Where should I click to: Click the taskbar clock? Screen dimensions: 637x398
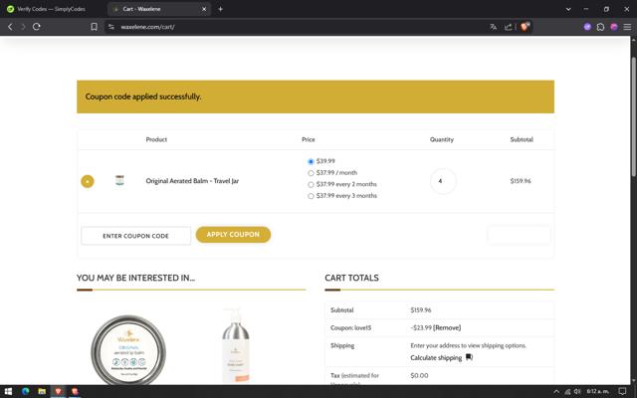pyautogui.click(x=598, y=391)
